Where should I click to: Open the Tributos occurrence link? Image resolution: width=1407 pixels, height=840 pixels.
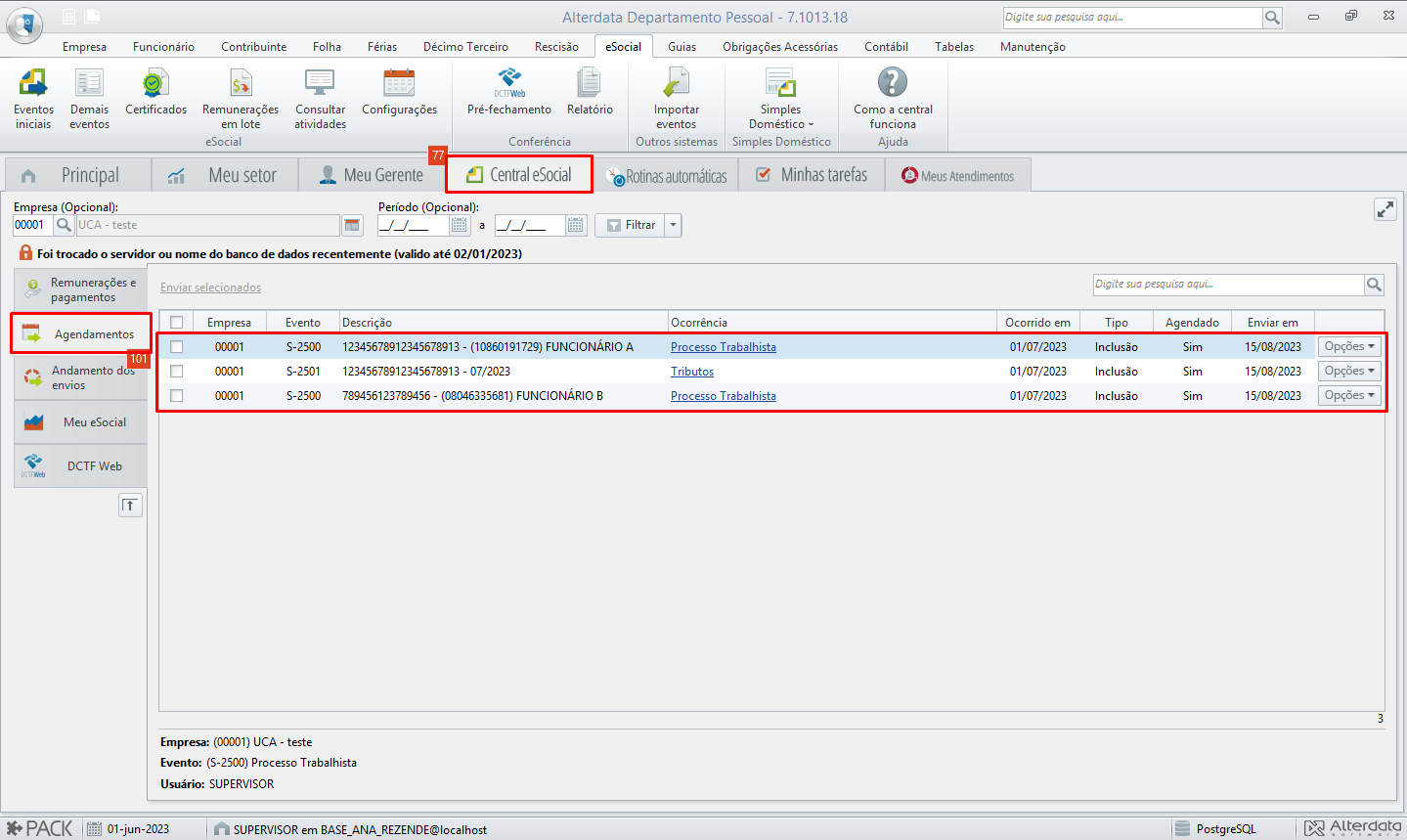click(692, 372)
